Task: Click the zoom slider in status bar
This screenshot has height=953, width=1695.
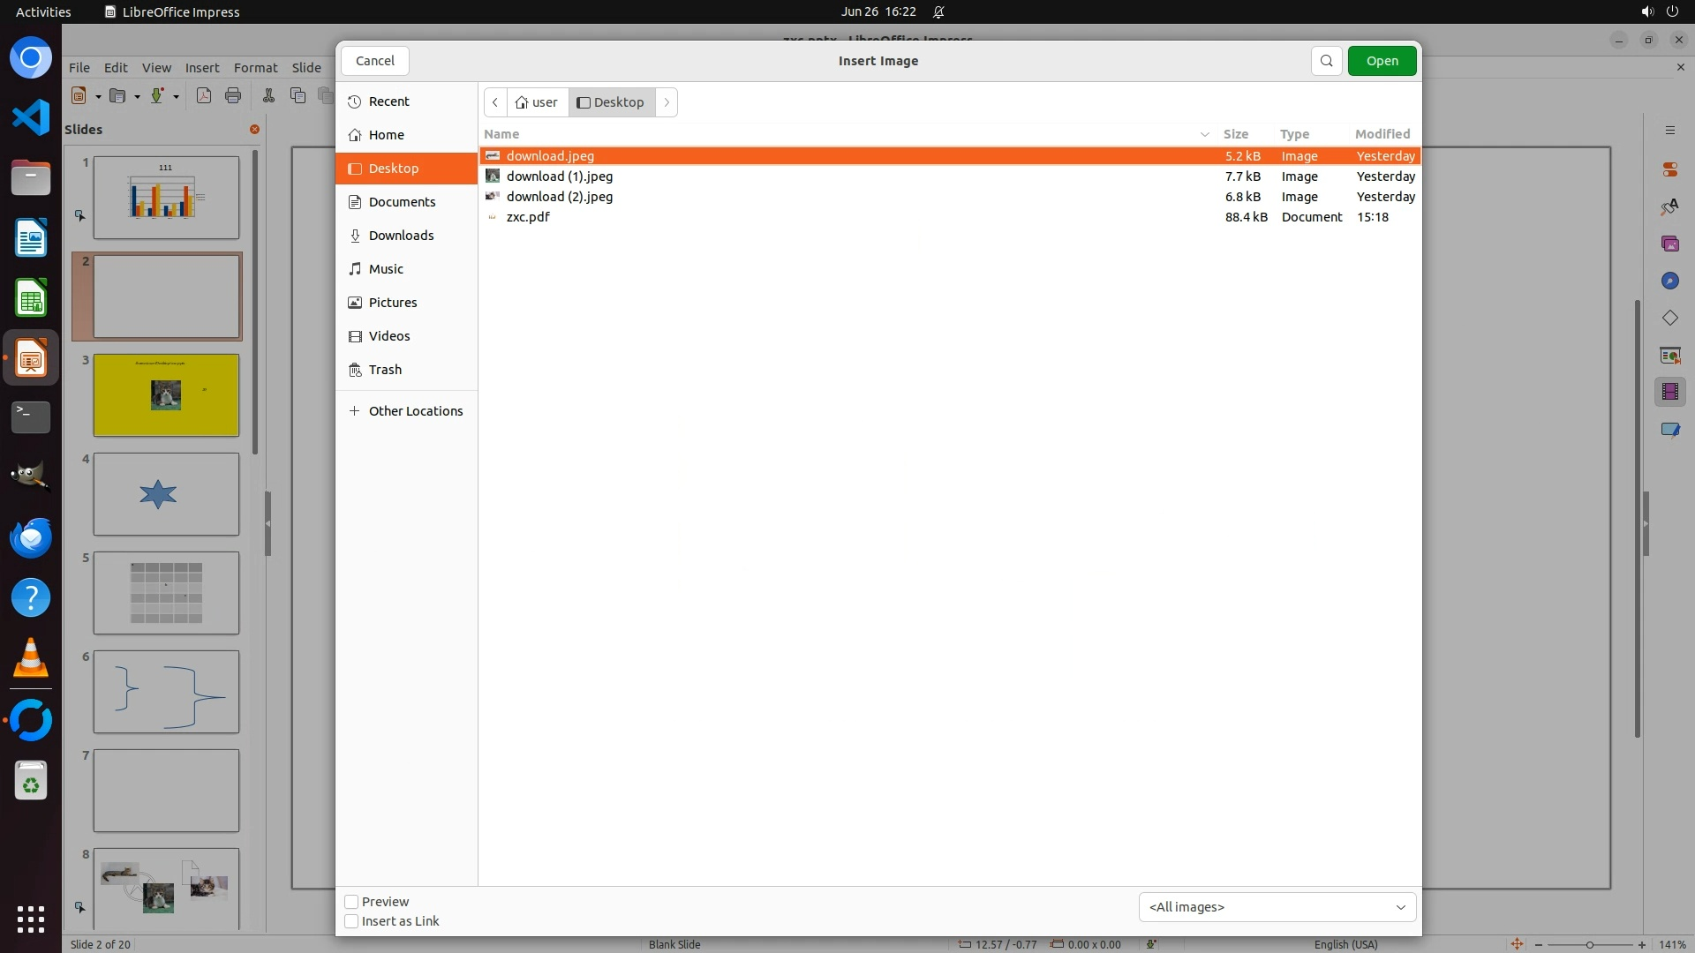Action: (1589, 944)
